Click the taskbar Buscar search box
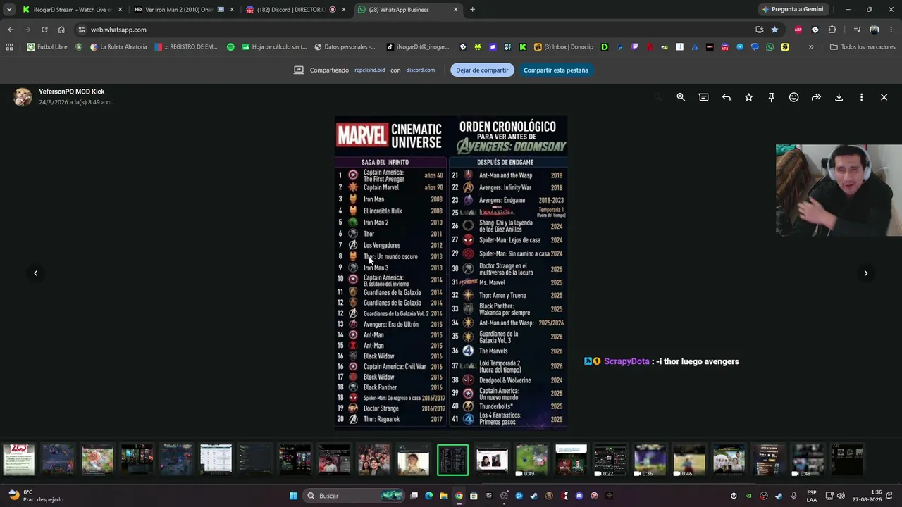Viewport: 902px width, 507px height. point(354,496)
